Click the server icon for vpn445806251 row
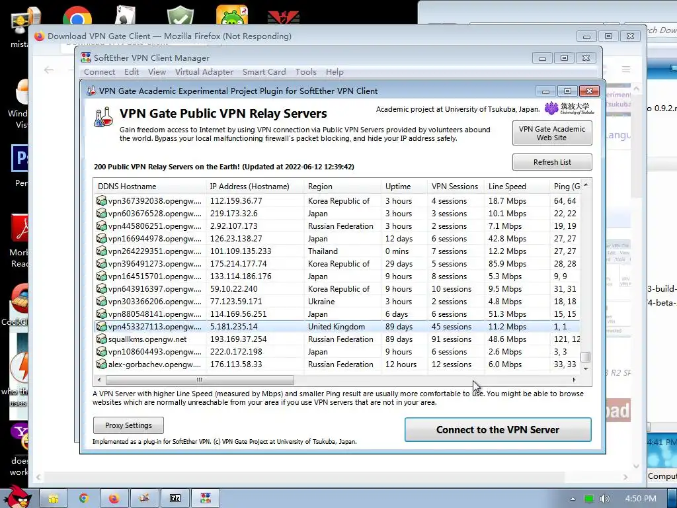 tap(101, 226)
